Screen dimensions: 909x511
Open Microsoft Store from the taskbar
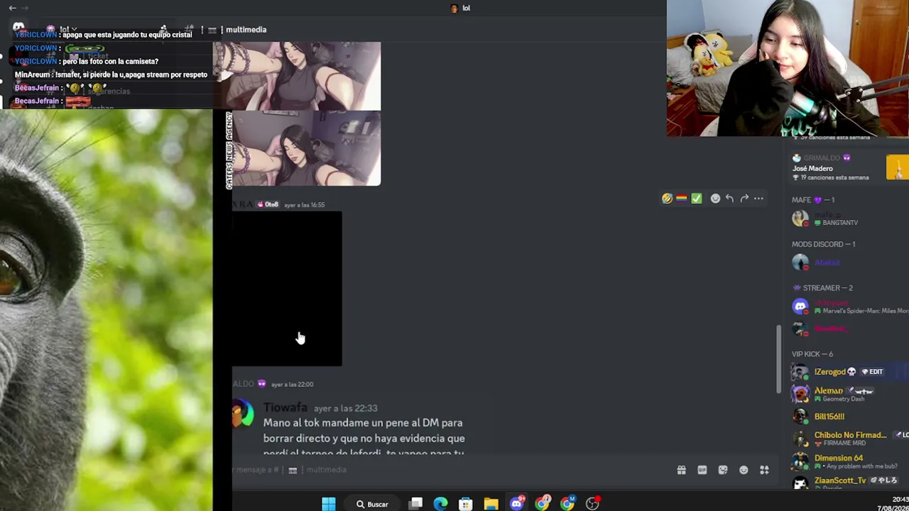coord(466,504)
